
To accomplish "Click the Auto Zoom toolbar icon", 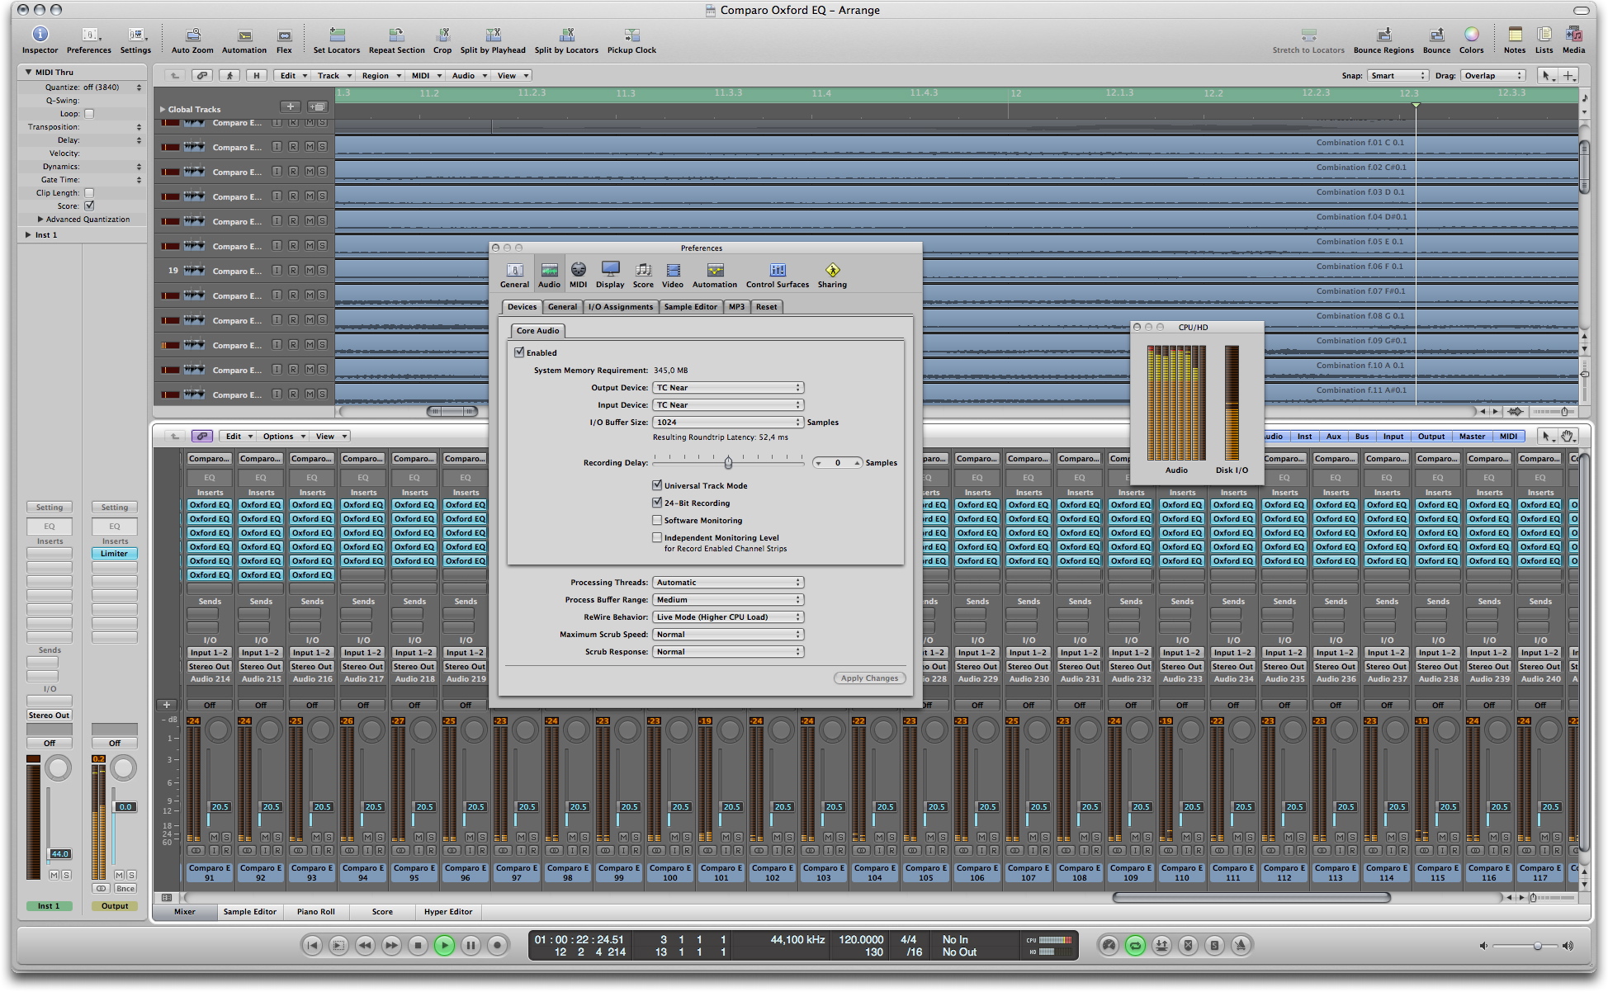I will (192, 35).
